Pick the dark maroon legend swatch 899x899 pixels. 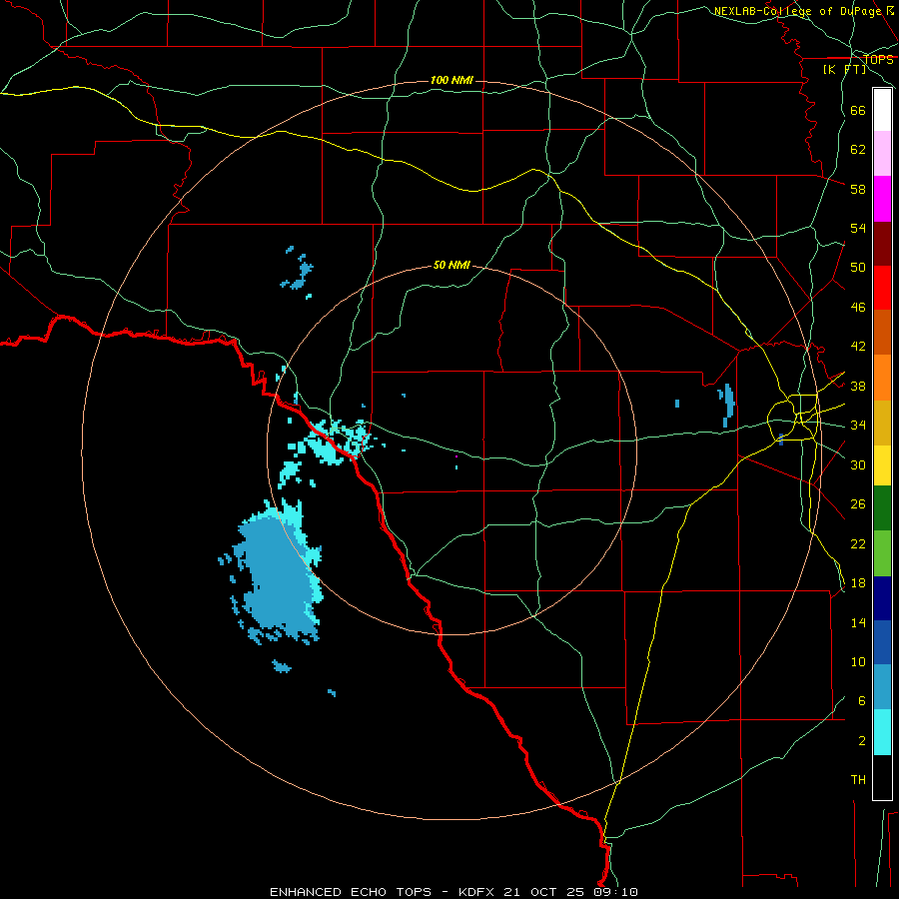pos(882,244)
